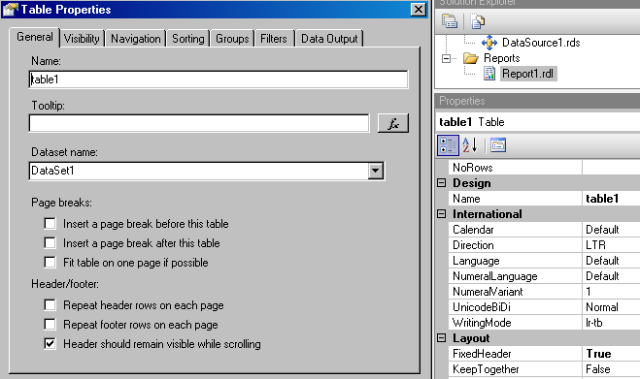Open the Groups tab
The height and width of the screenshot is (379, 640).
pyautogui.click(x=232, y=39)
